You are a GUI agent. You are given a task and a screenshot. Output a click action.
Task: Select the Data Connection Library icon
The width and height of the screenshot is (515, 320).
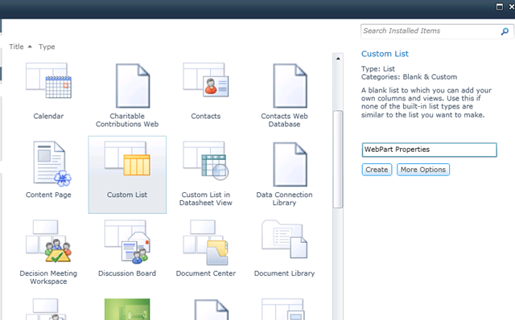290,164
